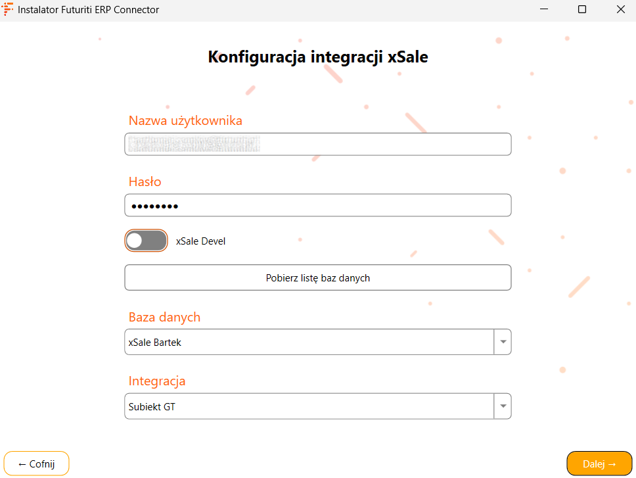Image resolution: width=636 pixels, height=478 pixels.
Task: Click the Hasło label
Action: pos(145,181)
